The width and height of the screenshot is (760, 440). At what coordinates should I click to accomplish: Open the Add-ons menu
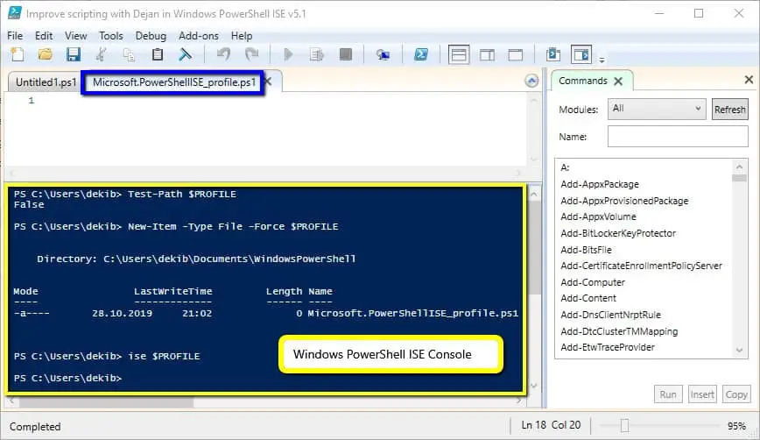pos(198,36)
